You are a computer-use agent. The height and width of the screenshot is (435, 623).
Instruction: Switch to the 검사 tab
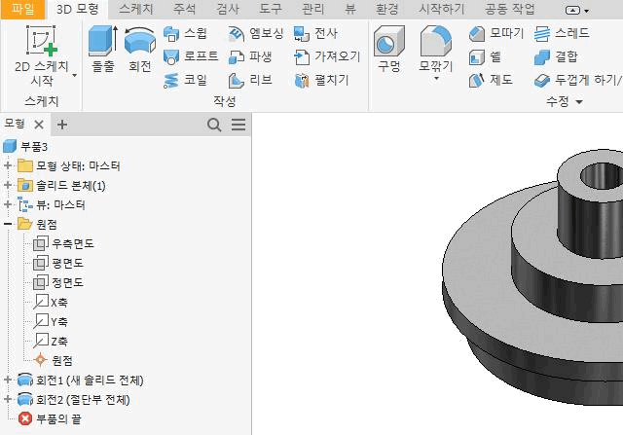[x=228, y=9]
